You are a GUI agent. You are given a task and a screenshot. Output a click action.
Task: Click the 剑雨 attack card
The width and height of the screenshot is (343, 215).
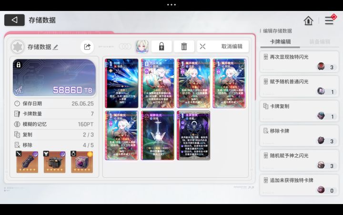pyautogui.click(x=121, y=83)
